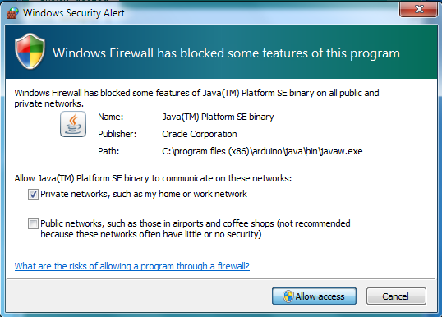The width and height of the screenshot is (442, 317).
Task: Click the green banner heading about blocked features
Action: [x=226, y=53]
